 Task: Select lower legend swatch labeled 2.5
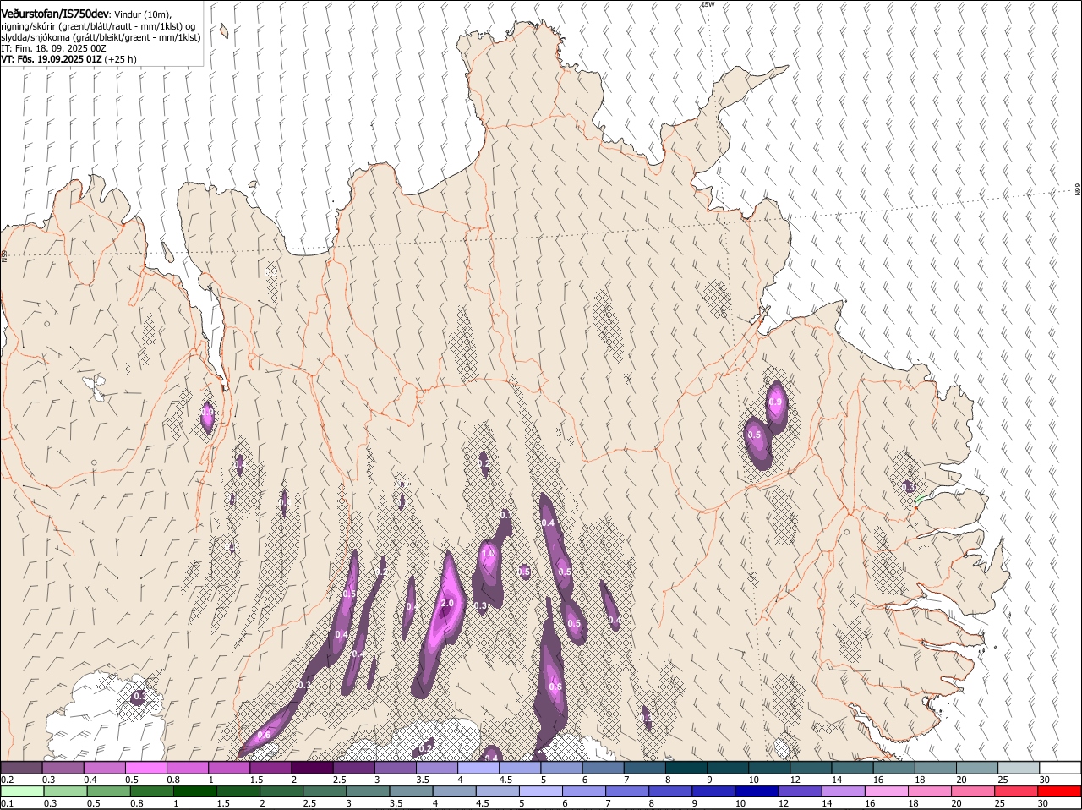tap(324, 791)
